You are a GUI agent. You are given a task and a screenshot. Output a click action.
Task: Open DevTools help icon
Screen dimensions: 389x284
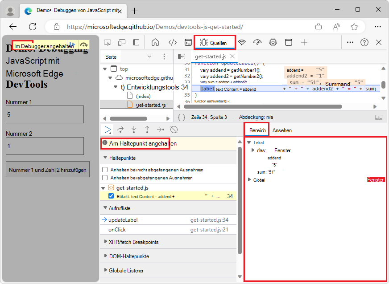point(364,42)
